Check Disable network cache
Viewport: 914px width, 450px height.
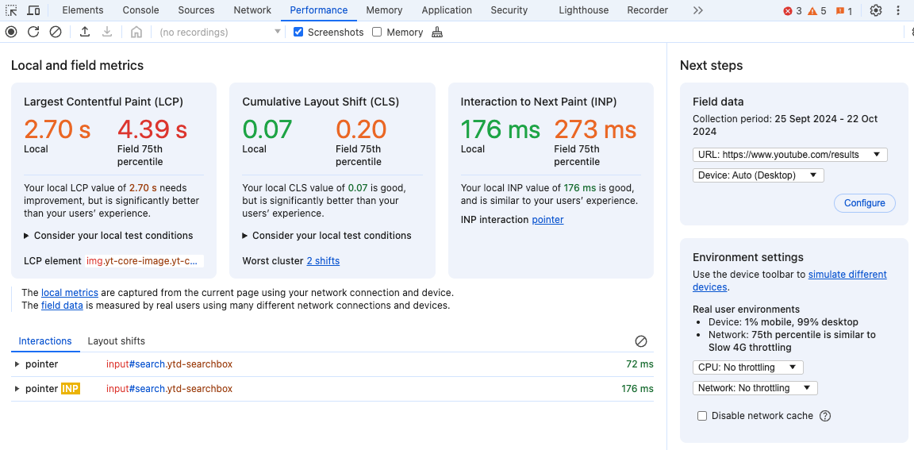coord(702,416)
